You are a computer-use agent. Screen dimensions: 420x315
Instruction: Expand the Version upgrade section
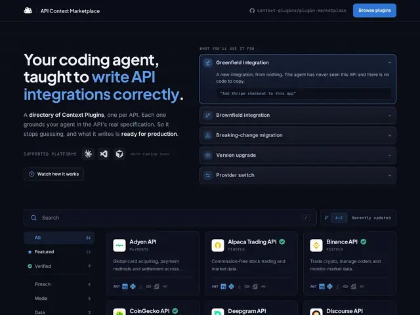297,156
